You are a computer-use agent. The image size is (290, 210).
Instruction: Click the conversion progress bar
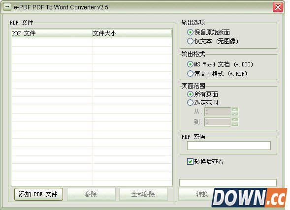228,182
